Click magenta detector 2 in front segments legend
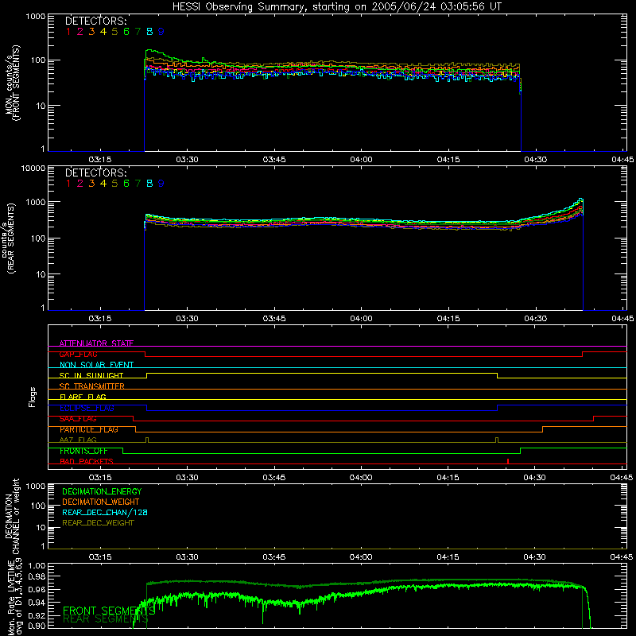This screenshot has height=636, width=636. (80, 32)
